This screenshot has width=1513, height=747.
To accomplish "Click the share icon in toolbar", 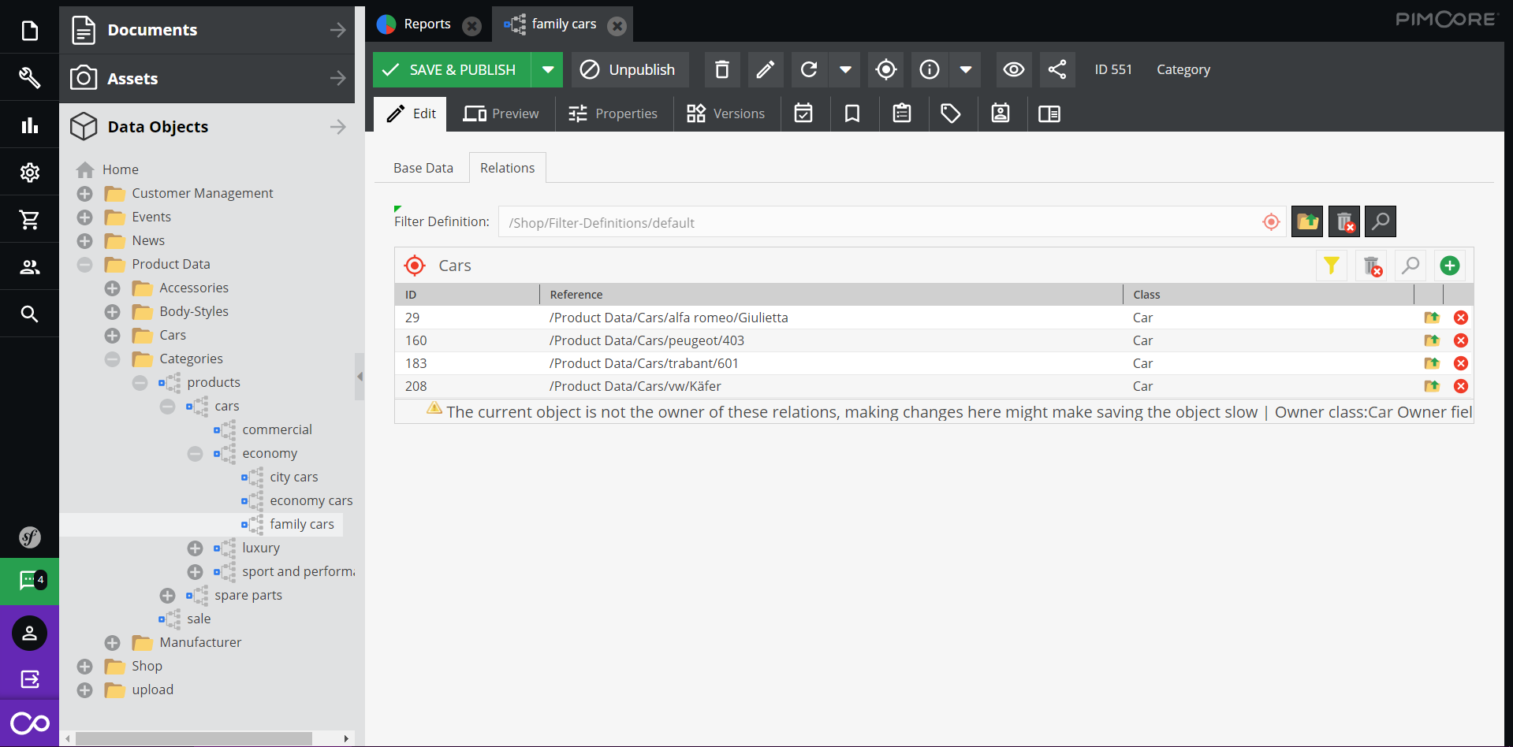I will [1057, 69].
